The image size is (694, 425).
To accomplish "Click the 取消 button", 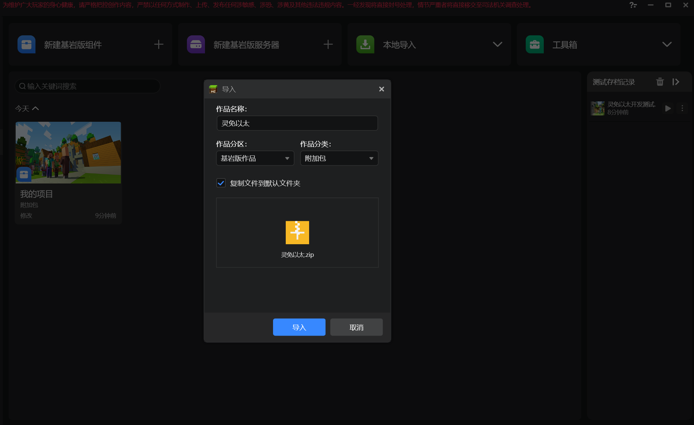I will [x=356, y=327].
